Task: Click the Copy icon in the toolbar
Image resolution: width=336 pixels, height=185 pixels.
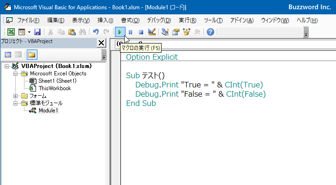Action: point(61,32)
